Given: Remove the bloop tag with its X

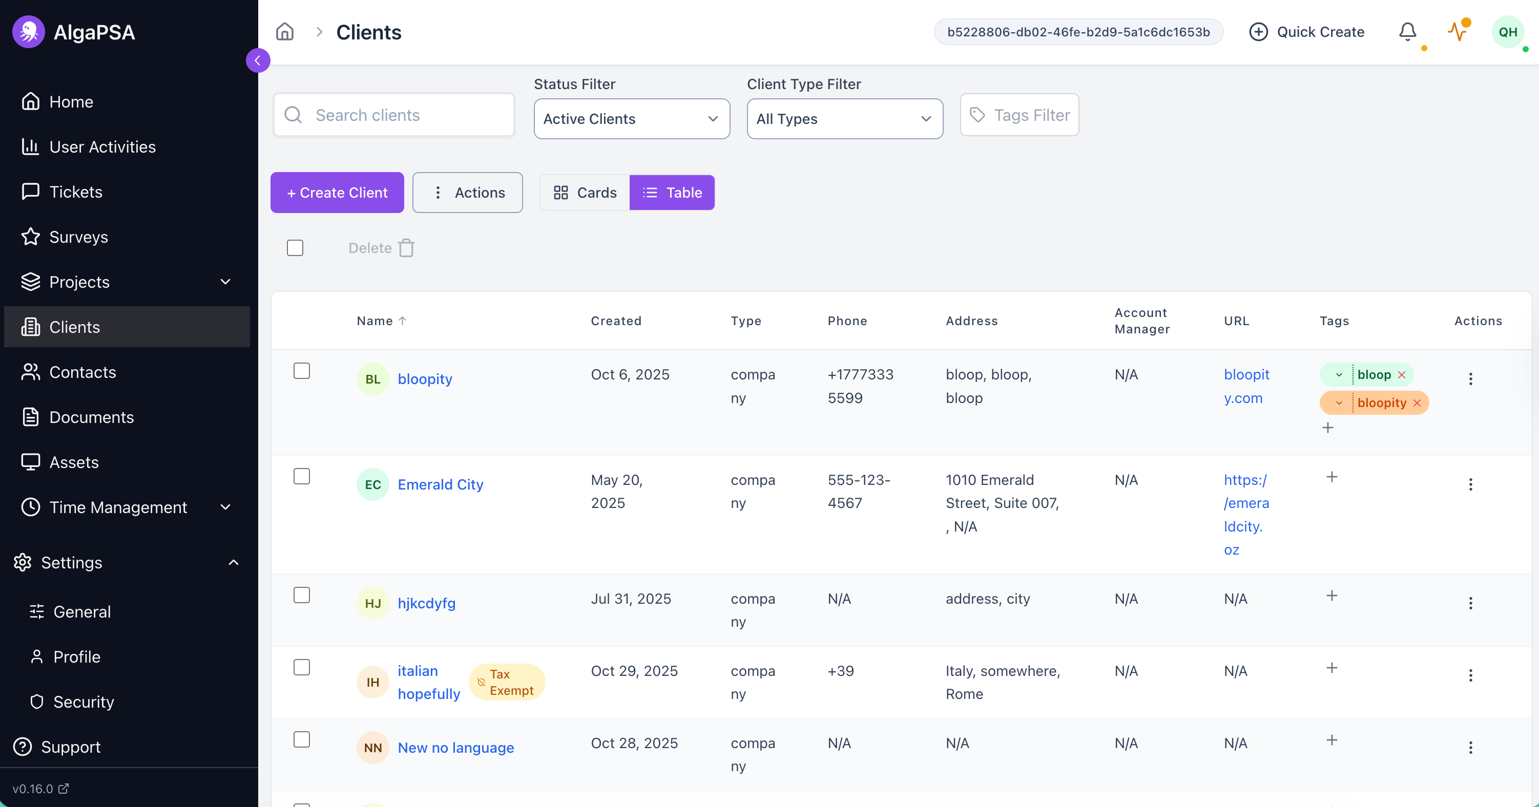Looking at the screenshot, I should [1402, 374].
